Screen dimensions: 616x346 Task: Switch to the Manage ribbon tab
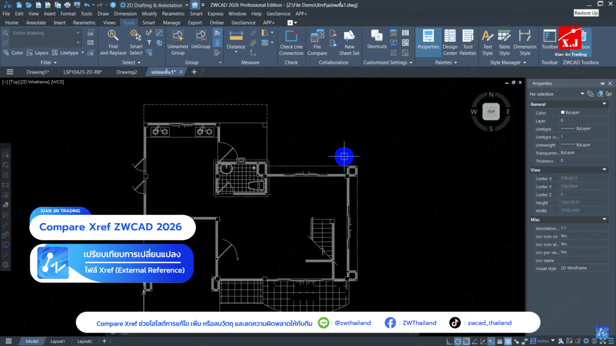171,23
